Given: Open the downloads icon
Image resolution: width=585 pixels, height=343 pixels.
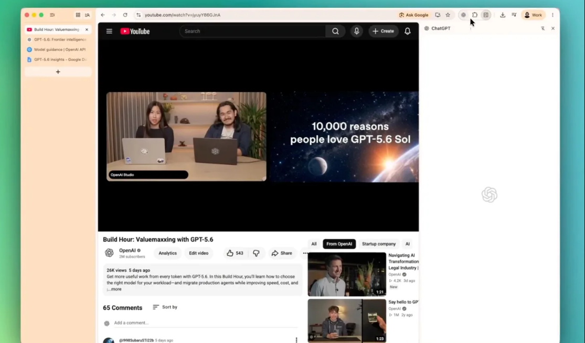Looking at the screenshot, I should pyautogui.click(x=503, y=15).
